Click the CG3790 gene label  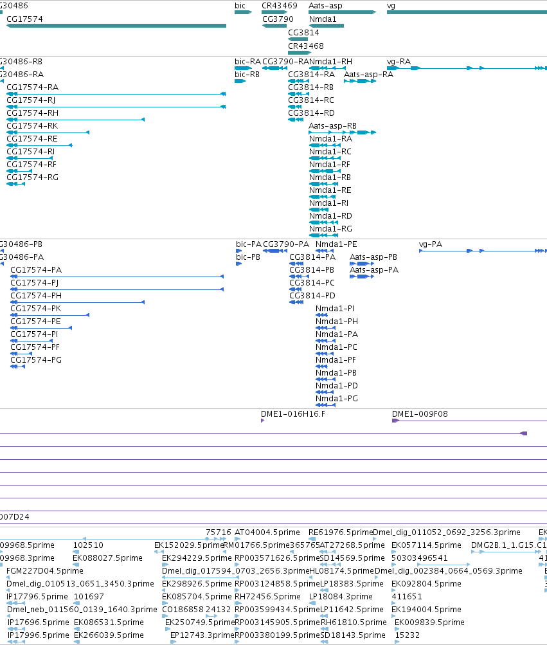tap(278, 19)
